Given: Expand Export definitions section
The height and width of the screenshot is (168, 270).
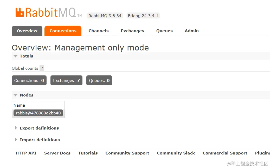Looking at the screenshot, I should coord(39,128).
